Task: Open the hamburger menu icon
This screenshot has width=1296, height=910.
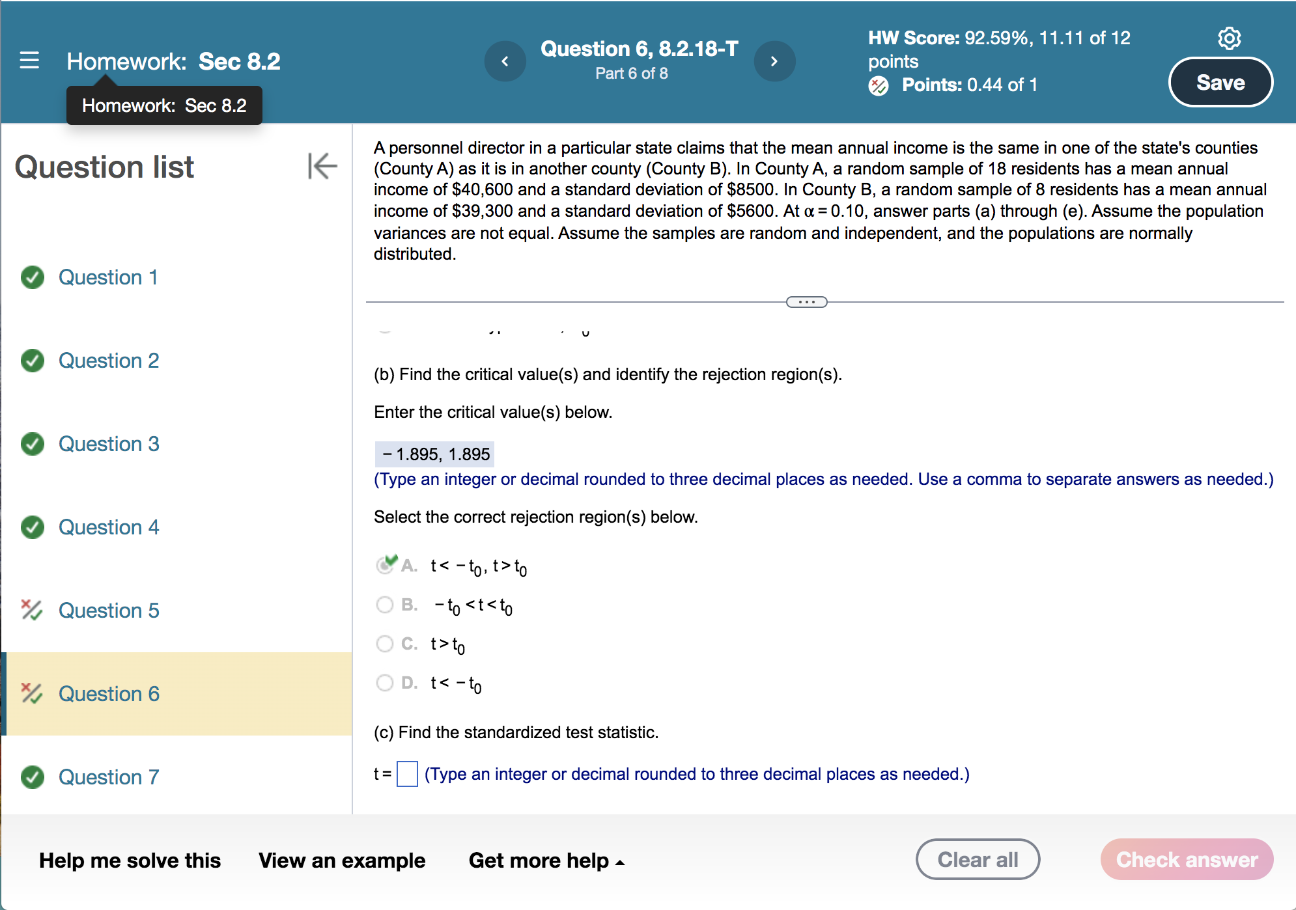Action: click(x=29, y=61)
